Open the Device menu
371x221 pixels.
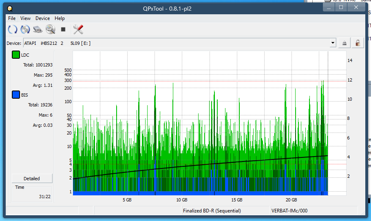coord(42,18)
